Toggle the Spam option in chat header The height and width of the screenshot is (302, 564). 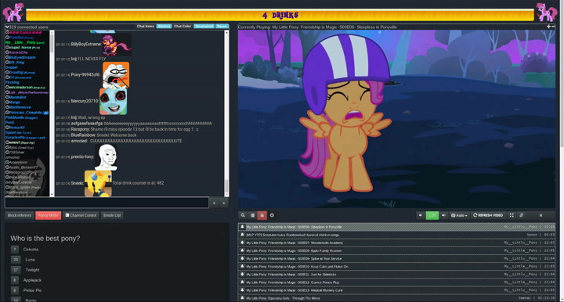(222, 27)
